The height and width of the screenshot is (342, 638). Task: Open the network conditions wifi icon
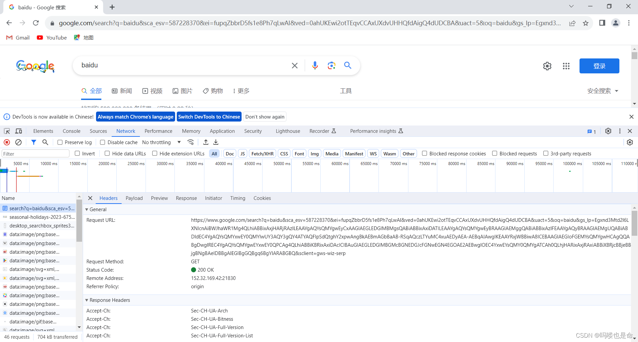(x=191, y=142)
